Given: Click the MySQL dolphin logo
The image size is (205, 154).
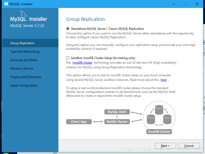Looking at the screenshot, I should pos(23,14).
